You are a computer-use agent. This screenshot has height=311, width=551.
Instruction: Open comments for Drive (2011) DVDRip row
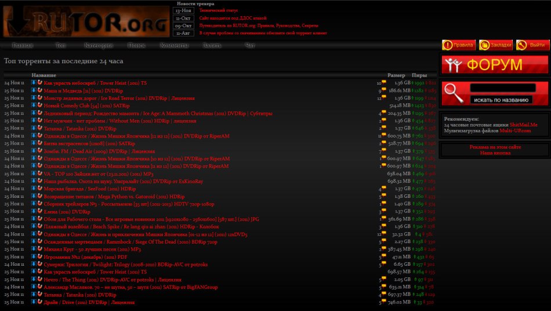(384, 301)
